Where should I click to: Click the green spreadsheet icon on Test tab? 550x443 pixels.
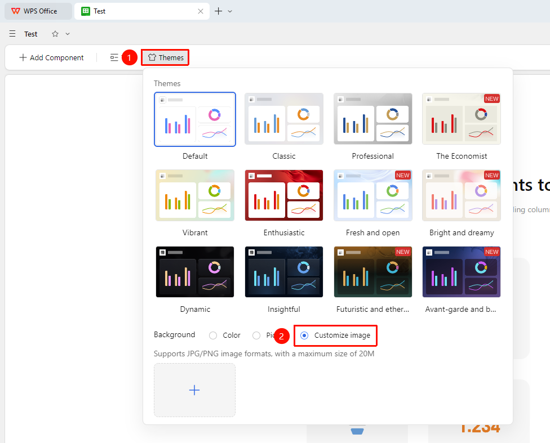86,11
